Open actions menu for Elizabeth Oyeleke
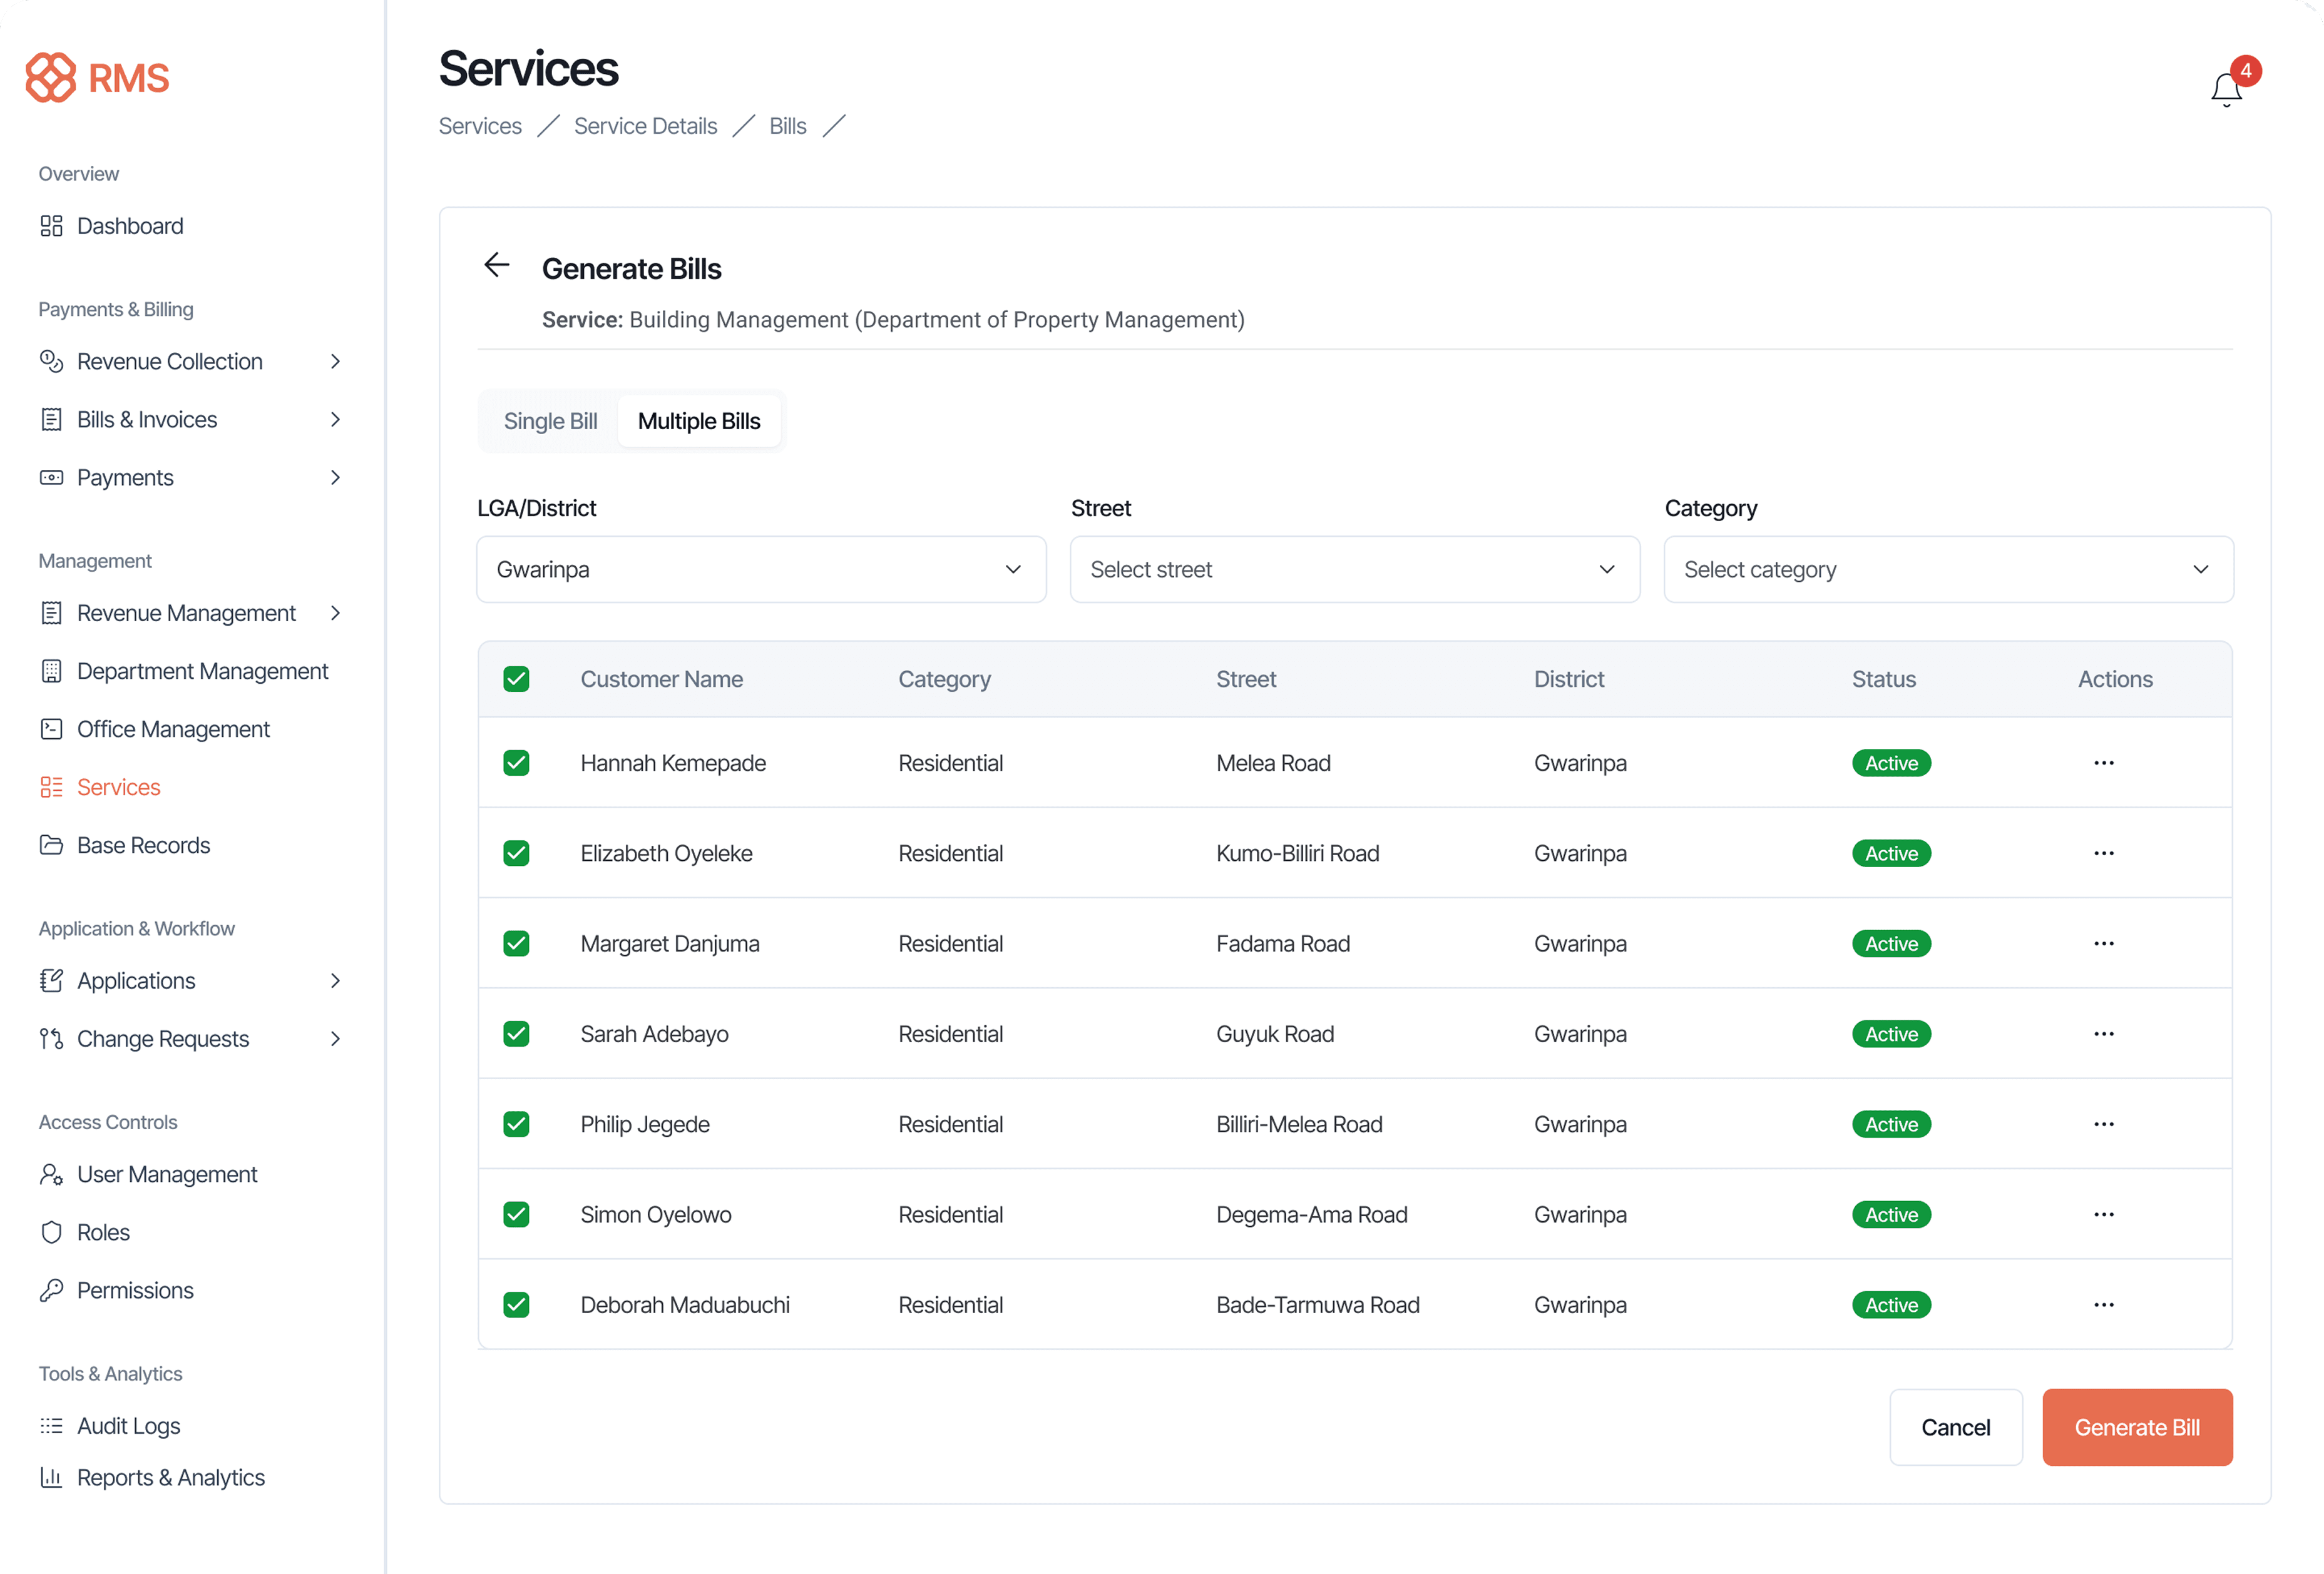 tap(2104, 853)
